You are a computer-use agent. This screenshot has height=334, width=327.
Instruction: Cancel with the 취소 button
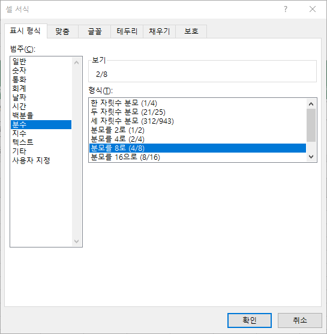click(x=300, y=320)
